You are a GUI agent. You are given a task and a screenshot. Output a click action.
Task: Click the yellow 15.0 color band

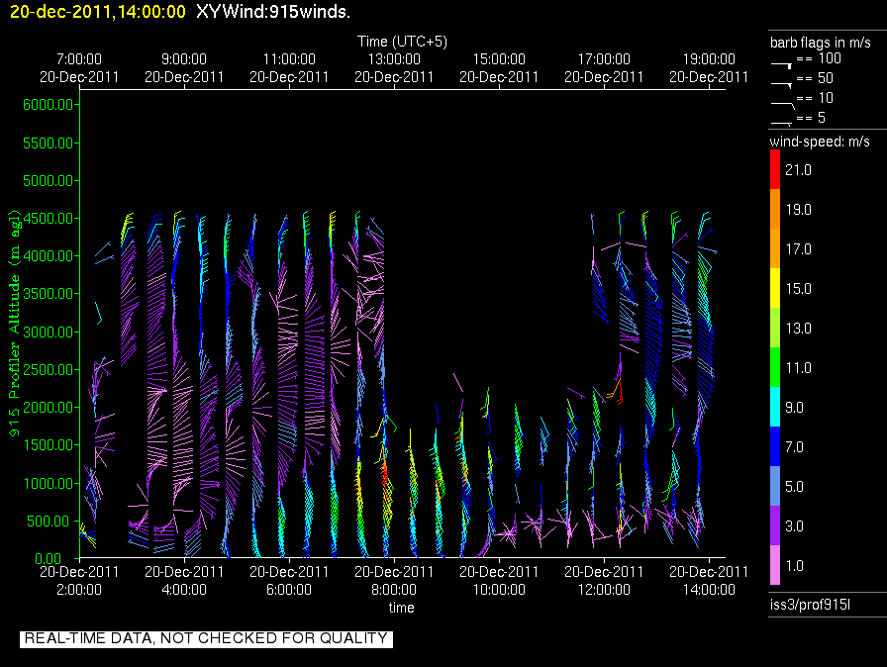pyautogui.click(x=774, y=288)
